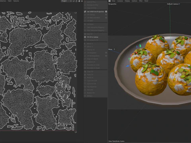
Task: Click the UV Relax tool entry
Action: (x=95, y=21)
